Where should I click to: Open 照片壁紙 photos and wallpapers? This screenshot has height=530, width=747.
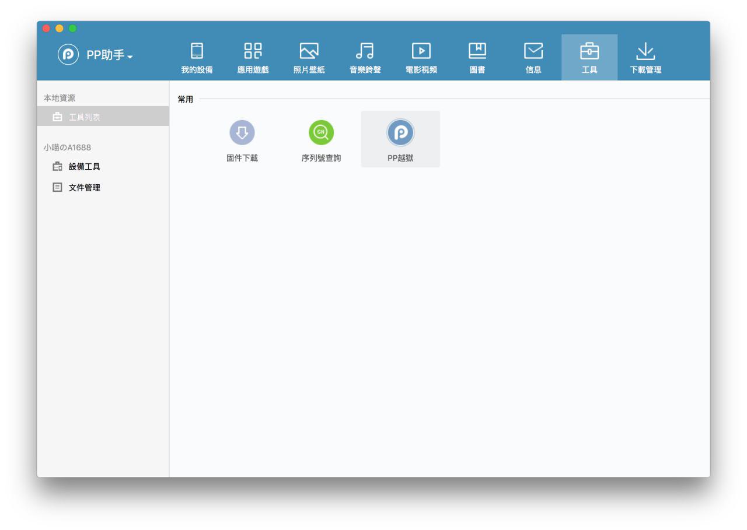point(309,58)
